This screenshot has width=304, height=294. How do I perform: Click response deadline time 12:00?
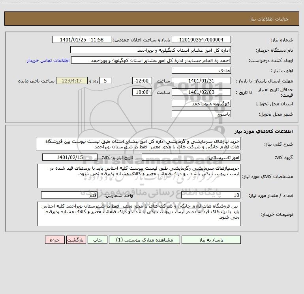[142, 81]
